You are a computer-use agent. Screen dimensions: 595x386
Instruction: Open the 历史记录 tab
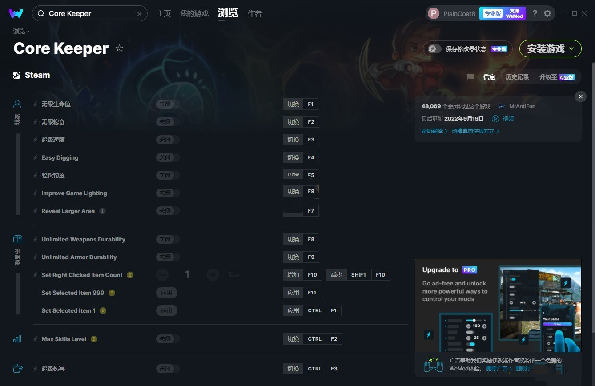point(517,77)
